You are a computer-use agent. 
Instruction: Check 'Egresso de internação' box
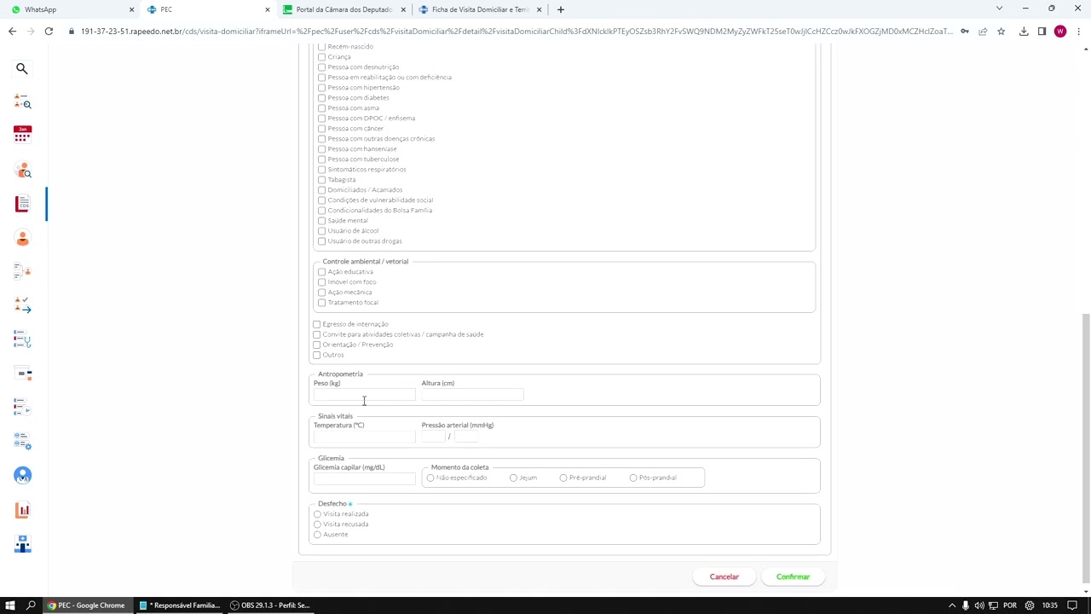(x=316, y=324)
